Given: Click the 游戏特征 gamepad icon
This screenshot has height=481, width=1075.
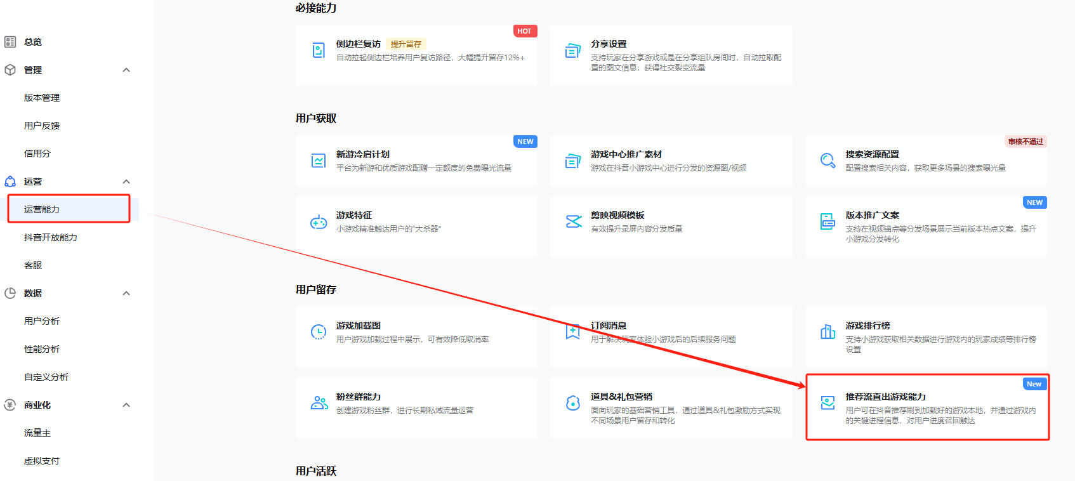Looking at the screenshot, I should click(x=319, y=222).
